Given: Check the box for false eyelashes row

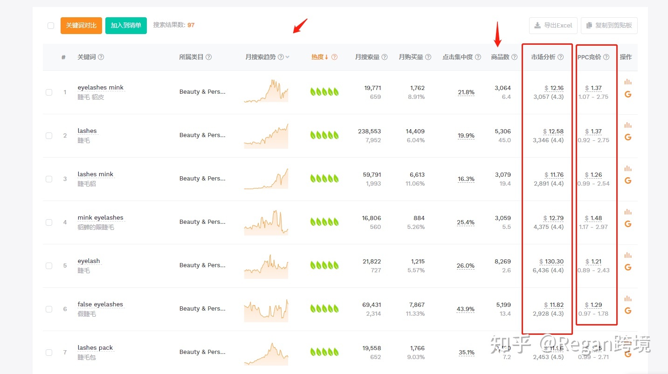Looking at the screenshot, I should (x=49, y=309).
